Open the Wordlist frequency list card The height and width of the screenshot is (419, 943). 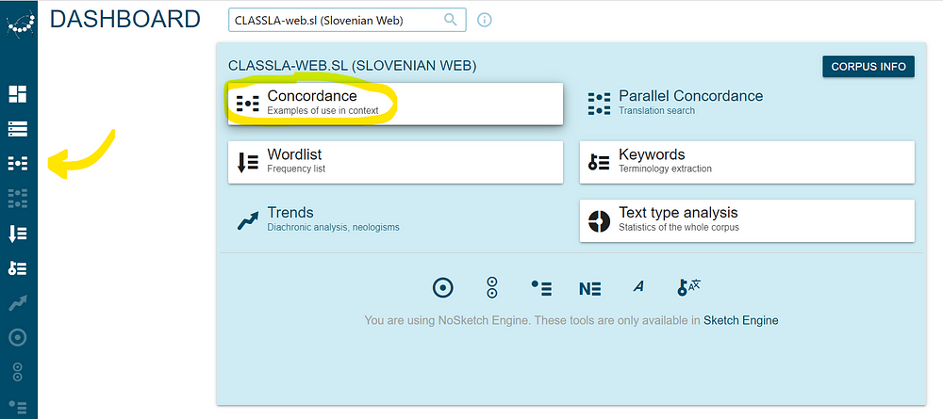[395, 162]
